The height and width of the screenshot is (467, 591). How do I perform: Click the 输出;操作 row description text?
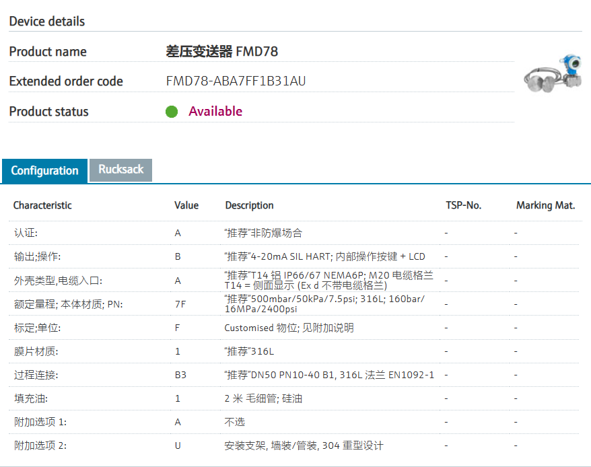[324, 256]
